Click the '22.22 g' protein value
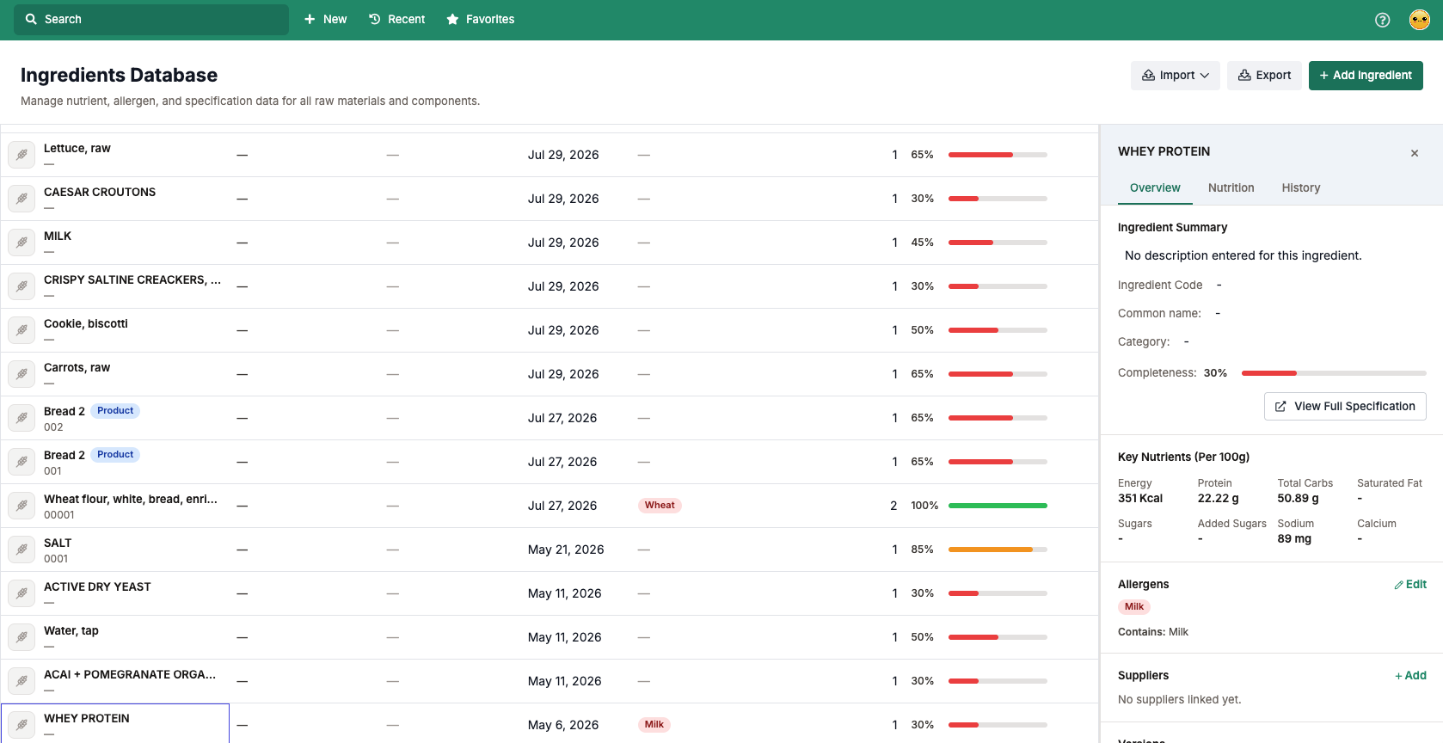This screenshot has width=1443, height=743. [x=1219, y=499]
